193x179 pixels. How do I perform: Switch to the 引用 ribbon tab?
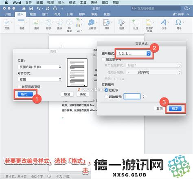(x=70, y=14)
